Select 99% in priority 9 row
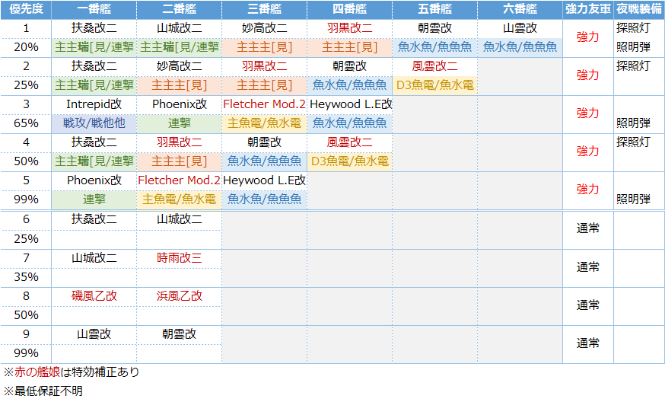 (26, 353)
